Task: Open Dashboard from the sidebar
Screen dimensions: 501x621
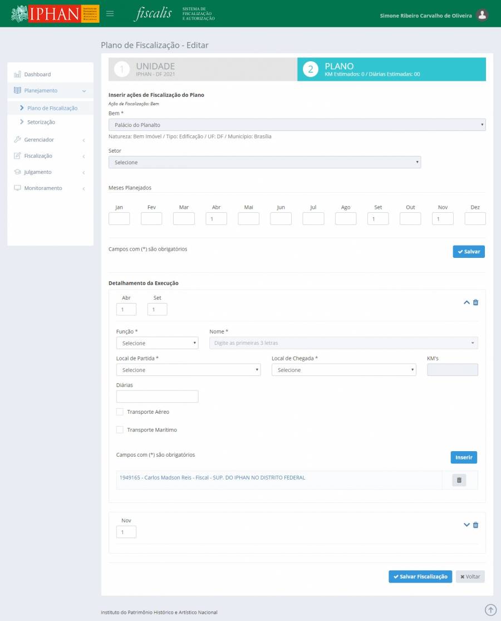Action: click(x=37, y=74)
